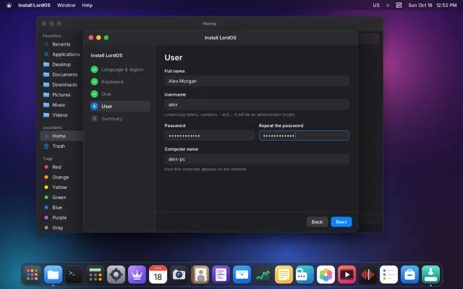
Task: Open the red video player dock icon
Action: coord(347,275)
